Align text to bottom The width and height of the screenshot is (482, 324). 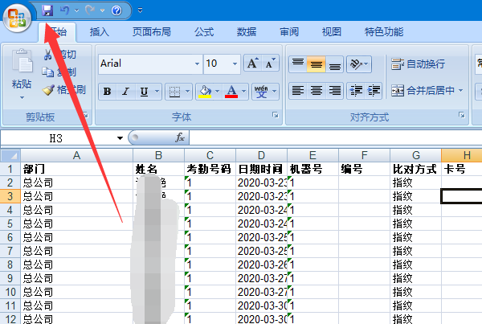pyautogui.click(x=334, y=64)
